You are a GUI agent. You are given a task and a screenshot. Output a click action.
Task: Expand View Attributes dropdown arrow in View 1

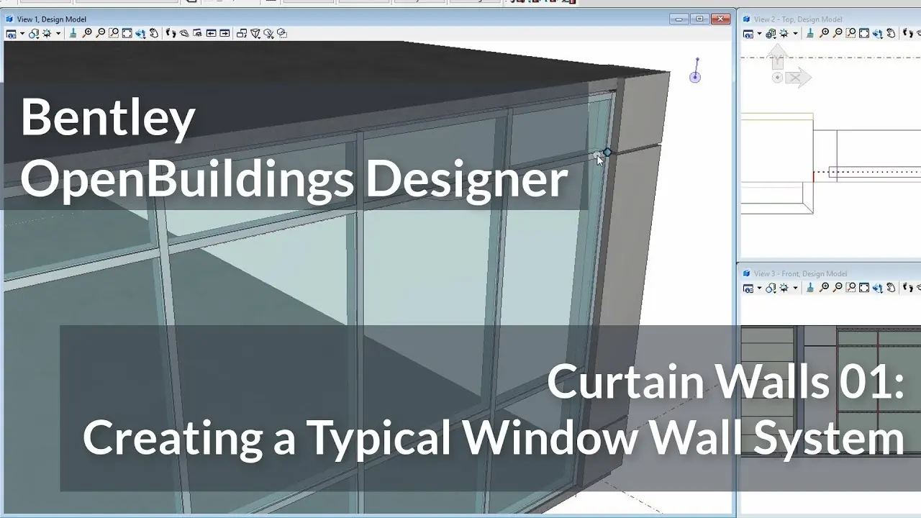(x=22, y=34)
